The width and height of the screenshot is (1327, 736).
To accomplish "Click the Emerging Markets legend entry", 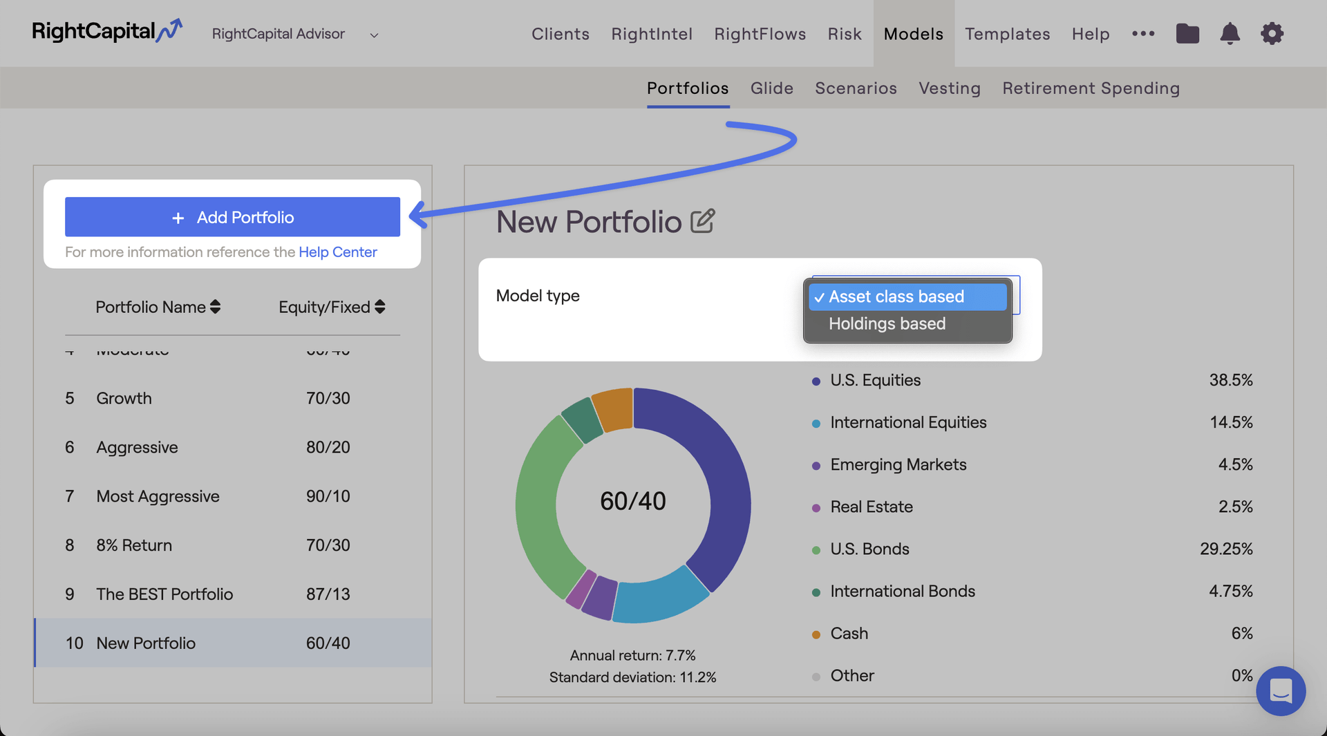I will pos(898,464).
